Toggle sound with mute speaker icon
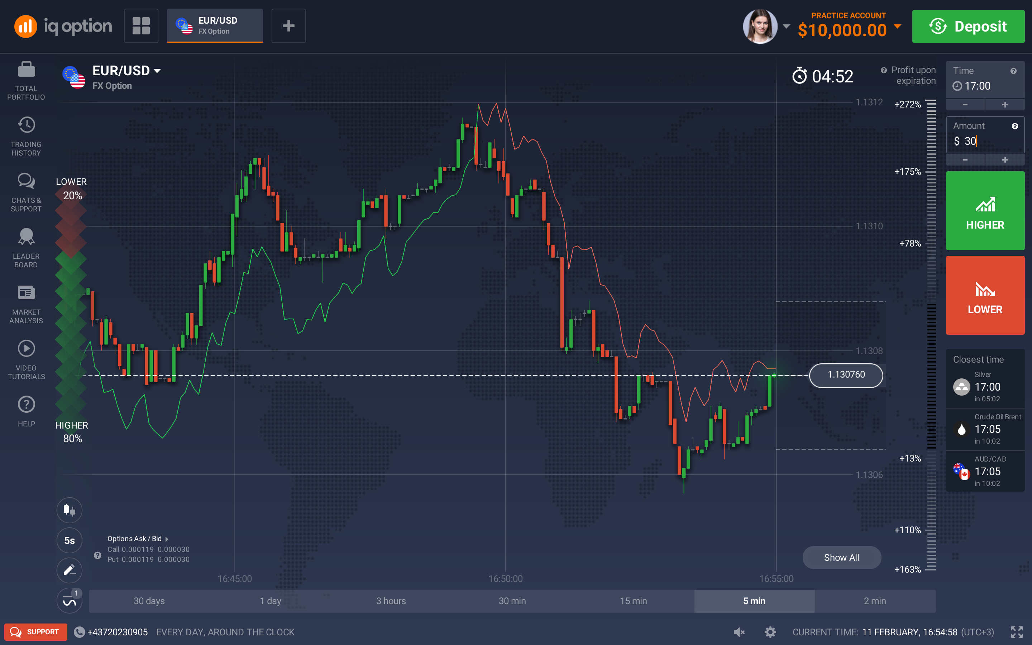The width and height of the screenshot is (1032, 645). point(739,632)
